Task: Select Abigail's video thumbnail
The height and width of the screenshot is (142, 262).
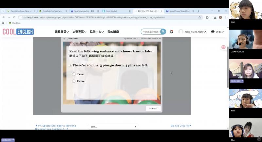Action: click(245, 39)
